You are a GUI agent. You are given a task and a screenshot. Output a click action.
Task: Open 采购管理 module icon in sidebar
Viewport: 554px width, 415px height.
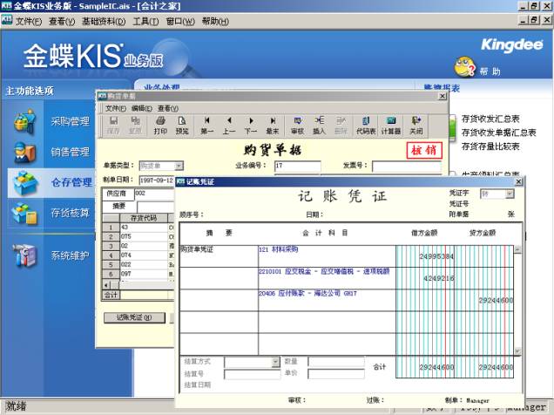pos(24,121)
